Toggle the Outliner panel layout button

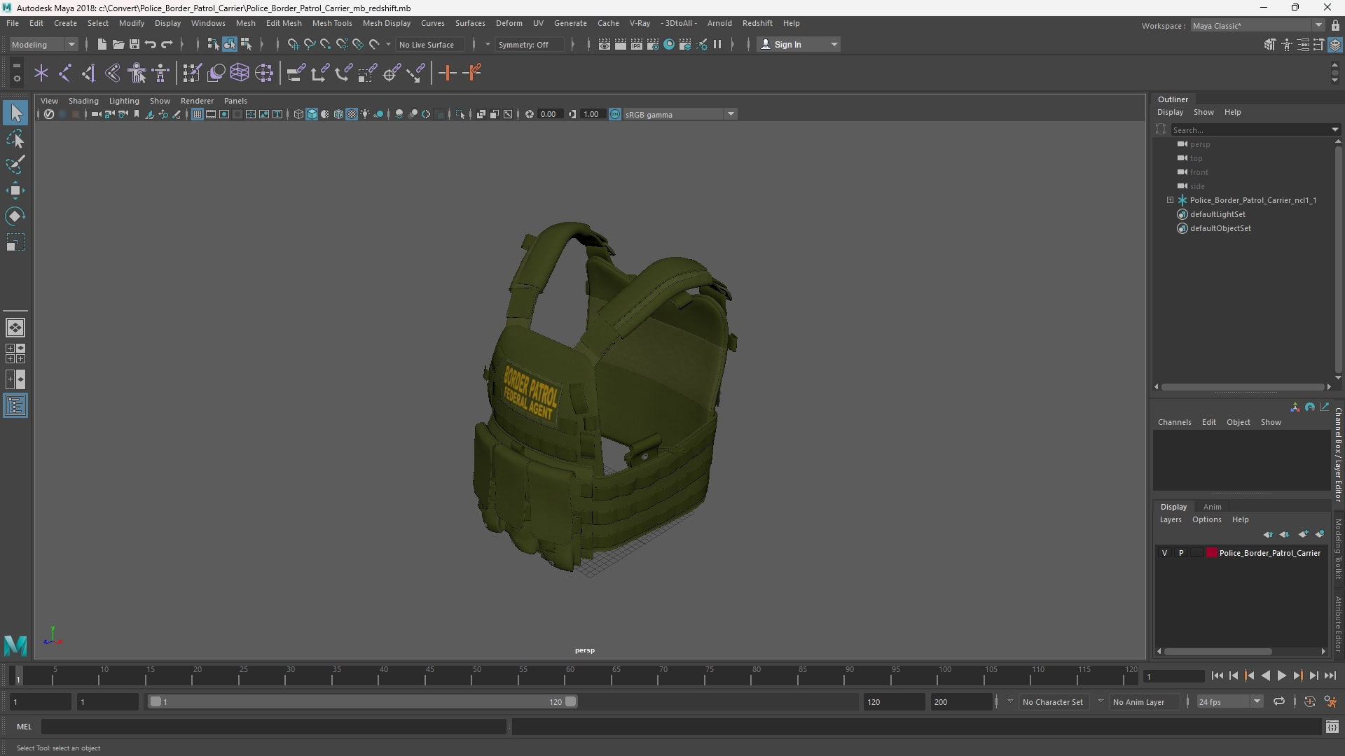[15, 406]
